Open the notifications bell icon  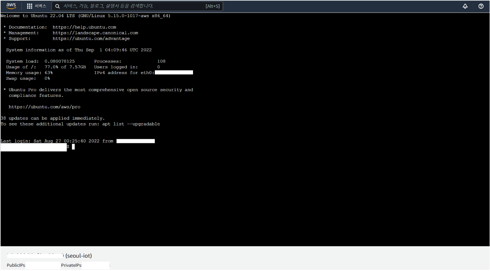pyautogui.click(x=465, y=6)
